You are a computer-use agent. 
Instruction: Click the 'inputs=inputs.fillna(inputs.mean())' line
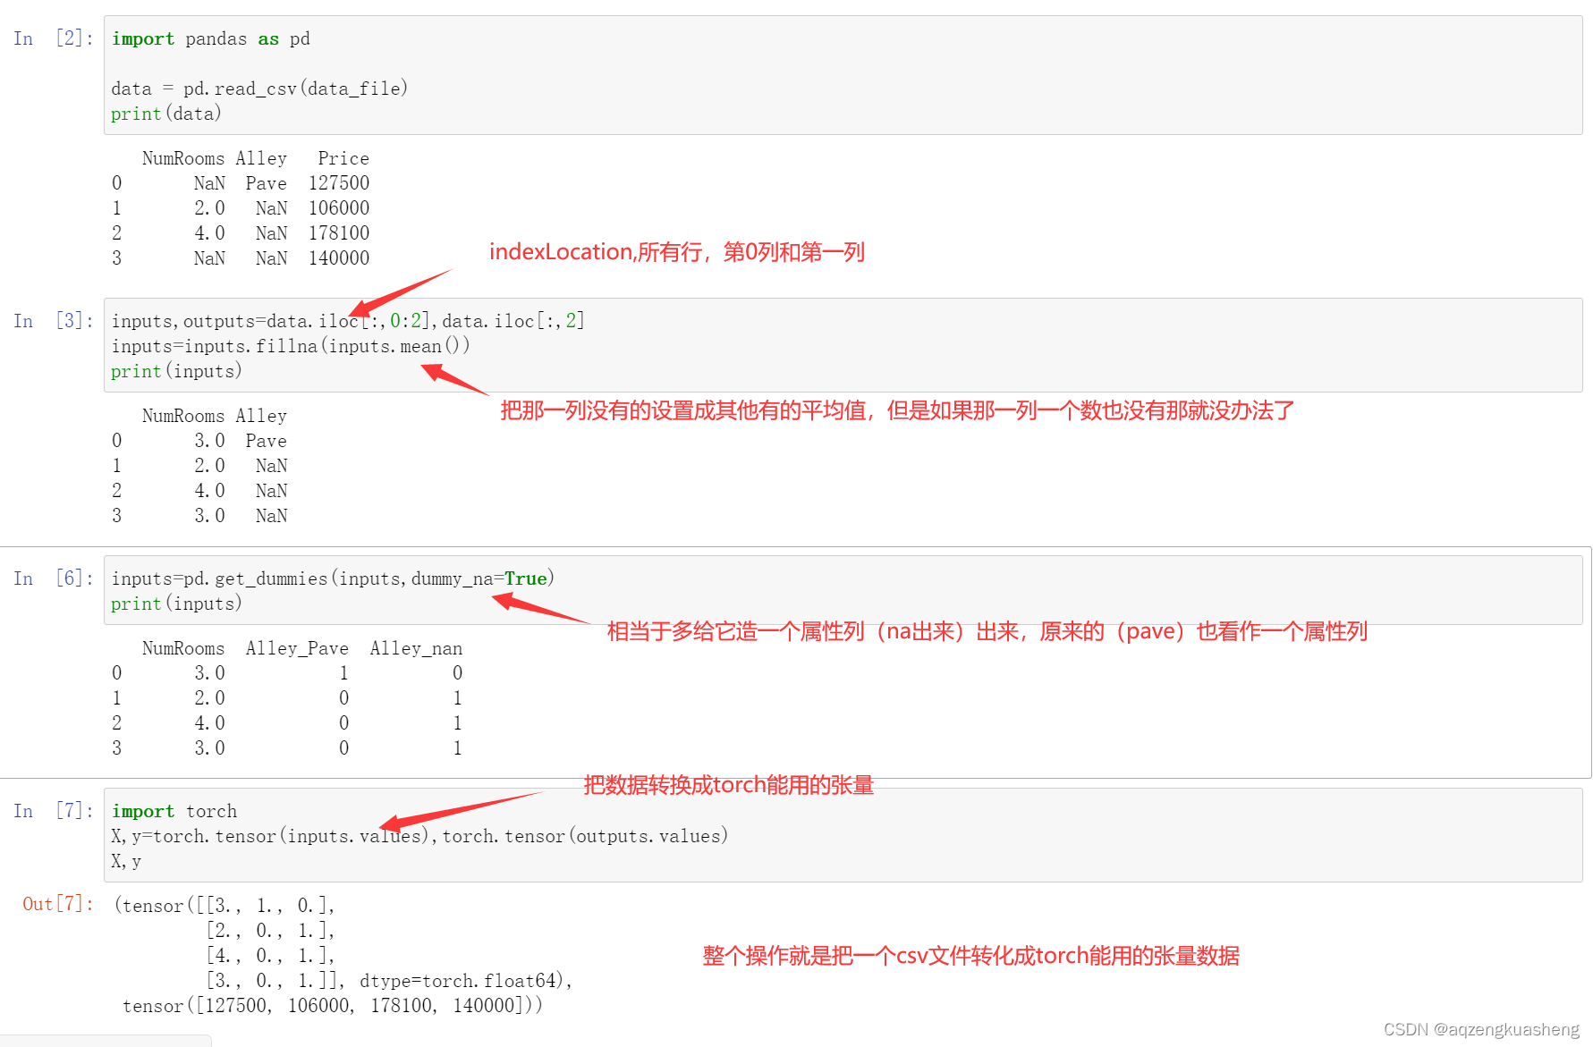click(x=291, y=346)
